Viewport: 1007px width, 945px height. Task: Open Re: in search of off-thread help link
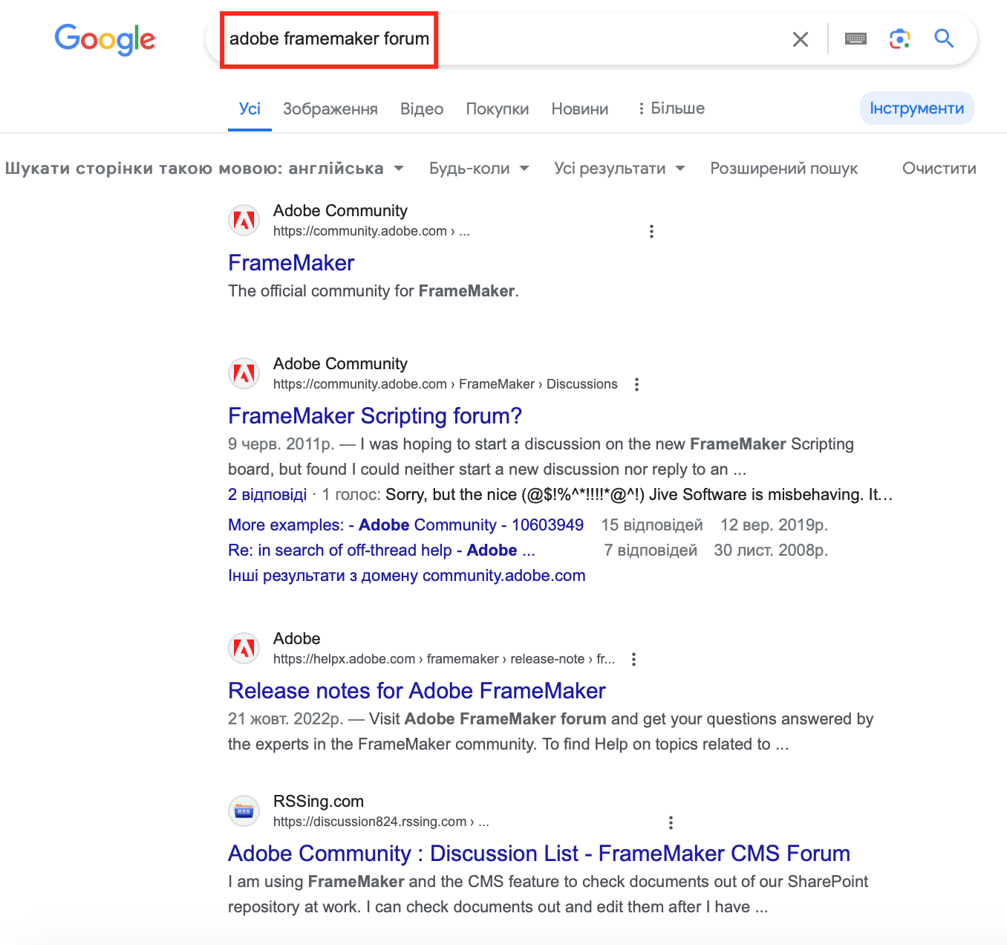click(382, 551)
